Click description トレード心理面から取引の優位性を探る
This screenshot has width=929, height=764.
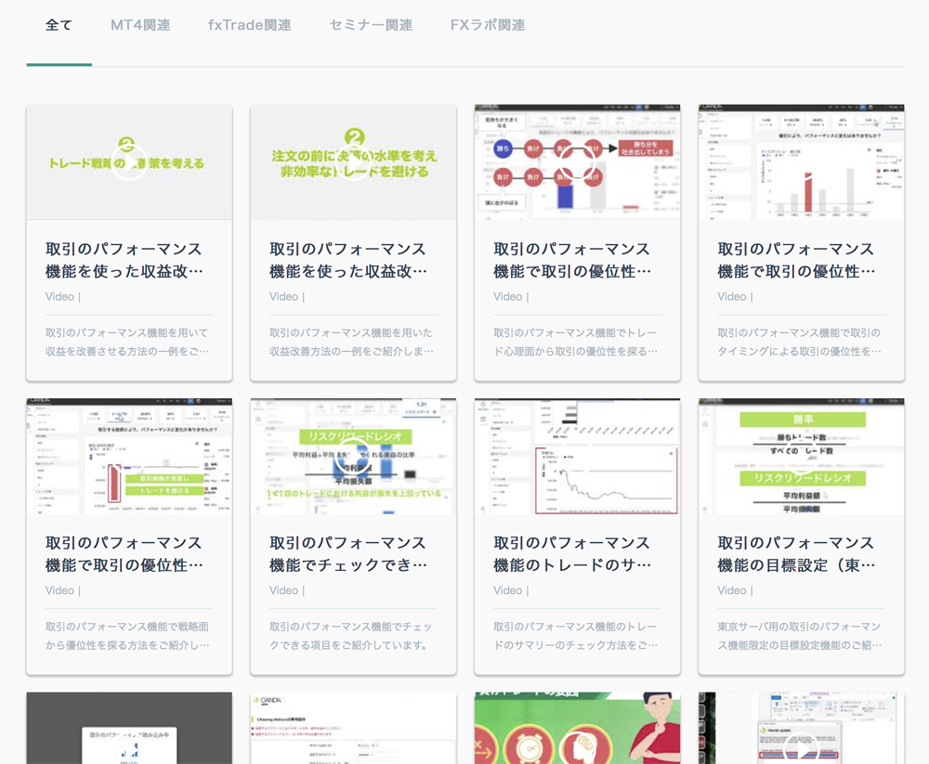tap(575, 342)
